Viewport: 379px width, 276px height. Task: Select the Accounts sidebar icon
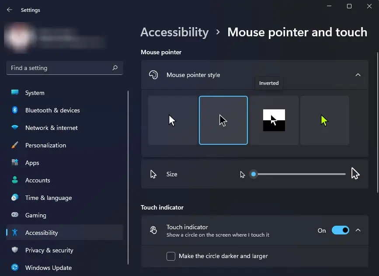pos(15,180)
